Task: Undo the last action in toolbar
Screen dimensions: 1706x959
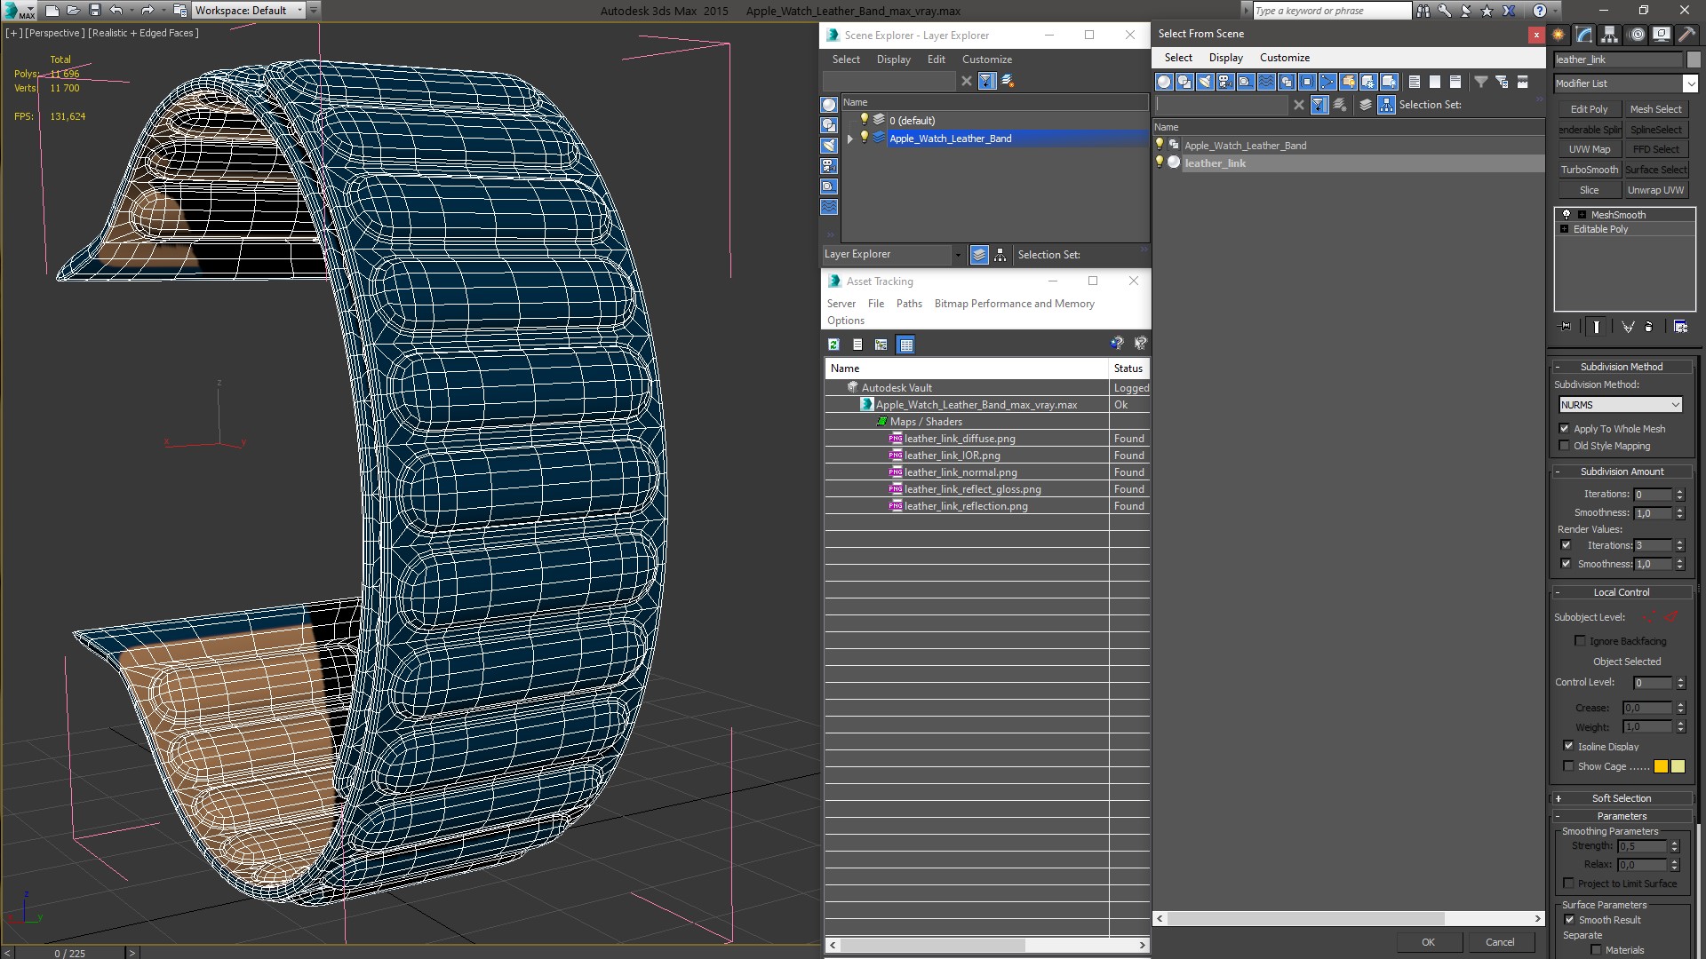Action: (116, 11)
